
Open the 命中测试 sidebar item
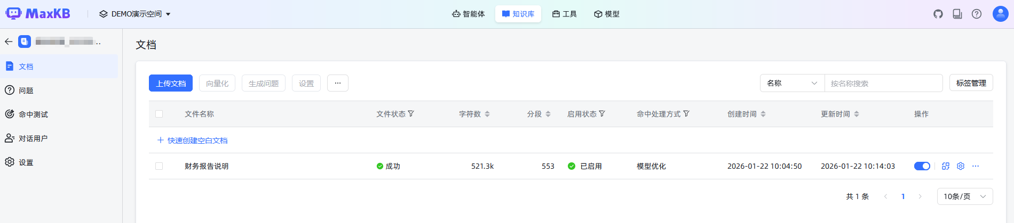pyautogui.click(x=33, y=114)
